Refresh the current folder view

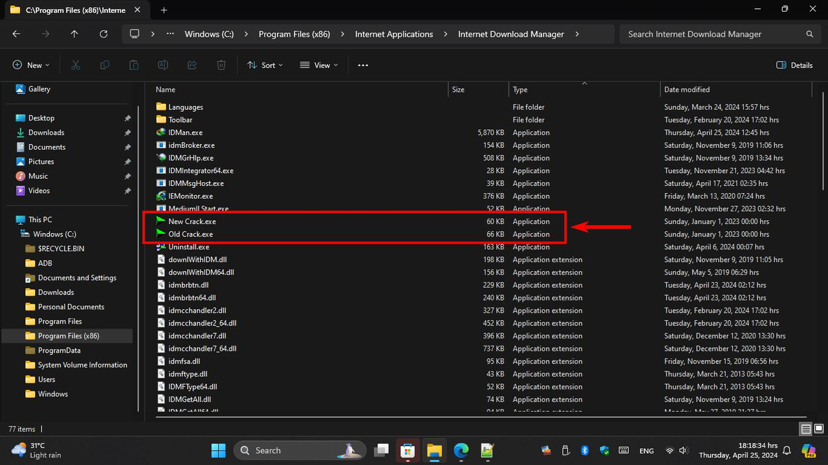coord(103,34)
